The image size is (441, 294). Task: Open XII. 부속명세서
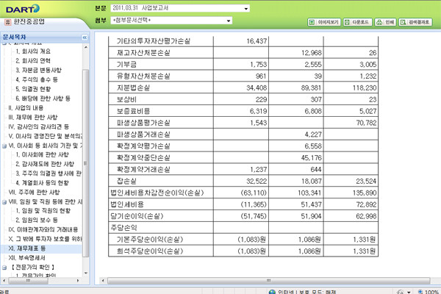tap(27, 258)
